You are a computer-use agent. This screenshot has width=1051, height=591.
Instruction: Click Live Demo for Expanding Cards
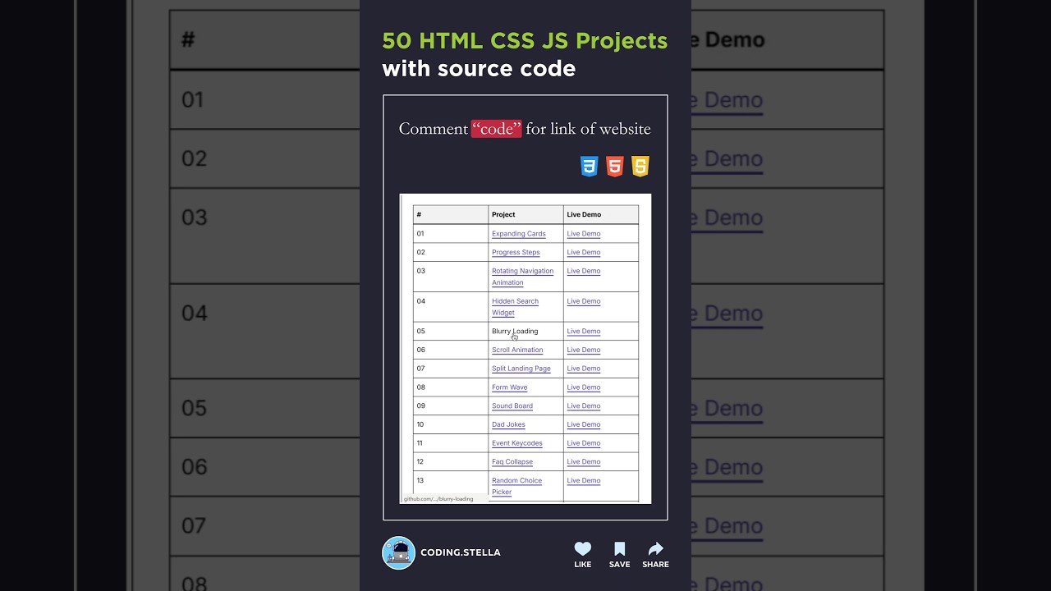584,234
